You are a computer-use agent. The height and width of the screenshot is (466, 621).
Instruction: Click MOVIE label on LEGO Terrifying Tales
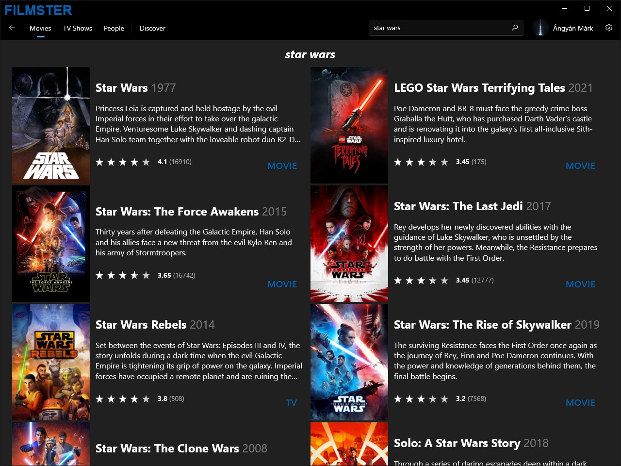[580, 166]
